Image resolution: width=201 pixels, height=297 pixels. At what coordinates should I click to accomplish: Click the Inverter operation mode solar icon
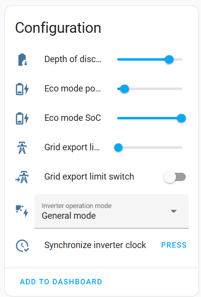22,211
